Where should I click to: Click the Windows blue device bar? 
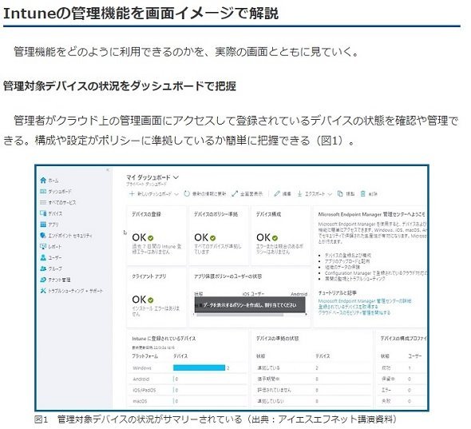tap(199, 367)
